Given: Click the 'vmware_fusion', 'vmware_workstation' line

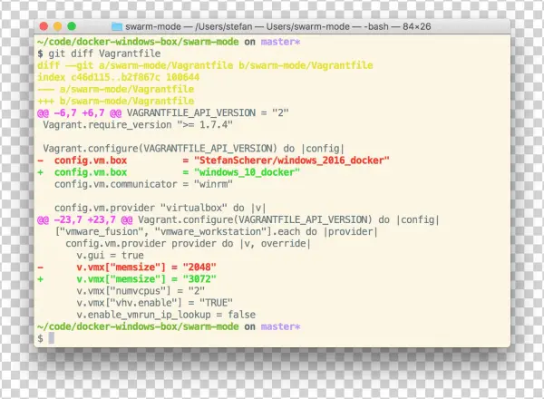Looking at the screenshot, I should click(216, 231).
